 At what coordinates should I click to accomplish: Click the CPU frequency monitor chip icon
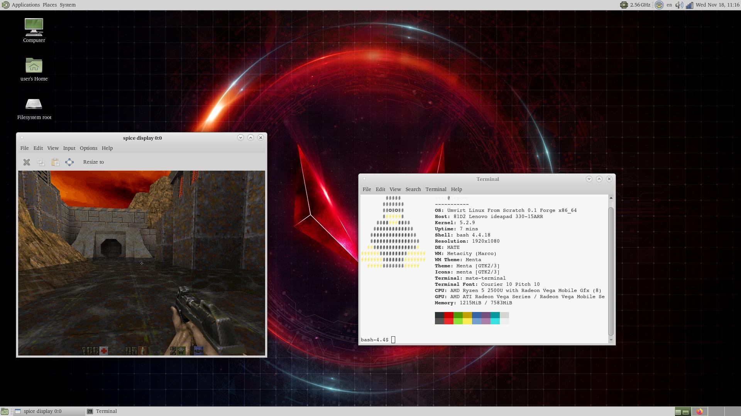(x=624, y=5)
